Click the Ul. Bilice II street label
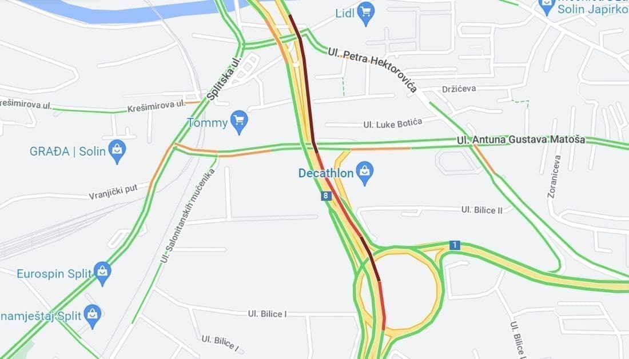The image size is (629, 359). pyautogui.click(x=482, y=210)
